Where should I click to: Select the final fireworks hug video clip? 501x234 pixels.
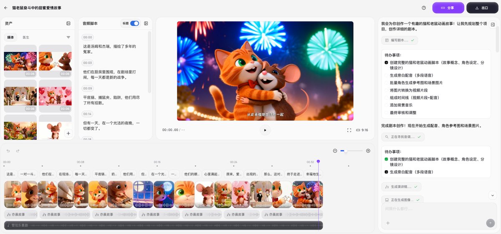pyautogui.click(x=307, y=194)
